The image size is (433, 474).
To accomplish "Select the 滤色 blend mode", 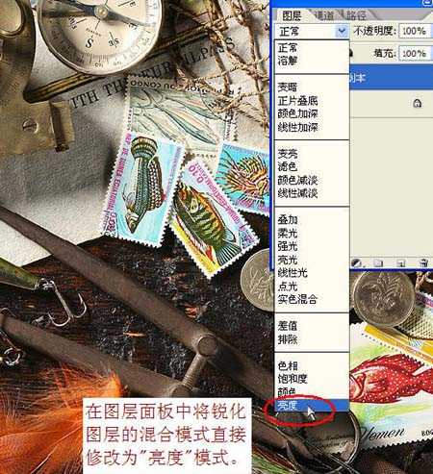I will coord(288,166).
